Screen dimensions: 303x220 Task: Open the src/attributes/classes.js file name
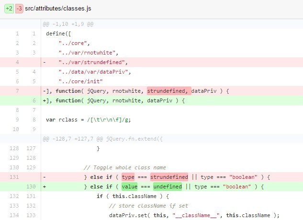(58, 9)
